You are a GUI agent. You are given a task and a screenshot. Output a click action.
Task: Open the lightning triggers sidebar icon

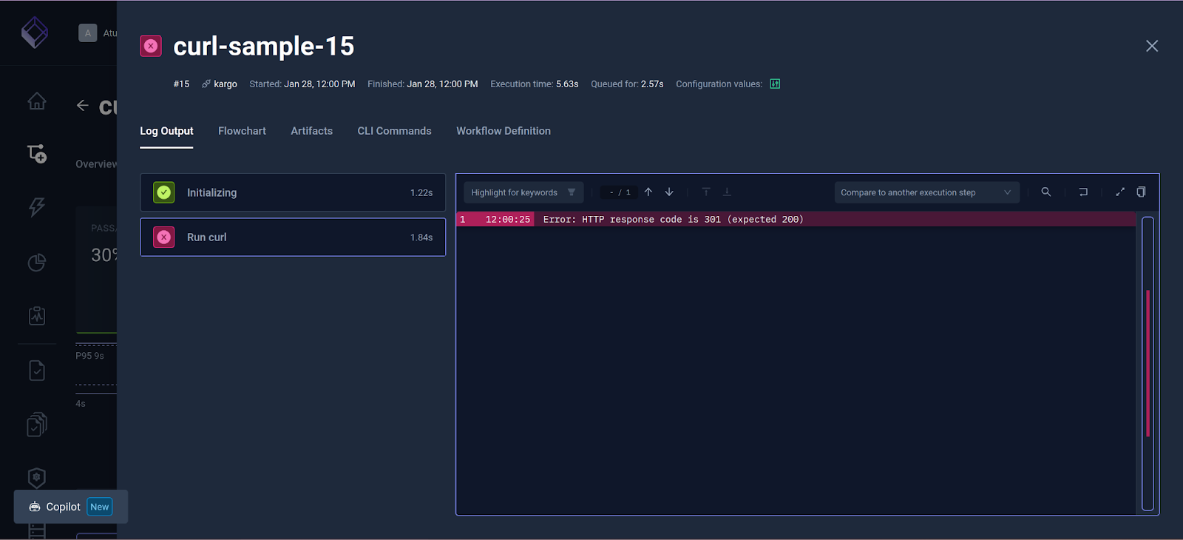(36, 206)
